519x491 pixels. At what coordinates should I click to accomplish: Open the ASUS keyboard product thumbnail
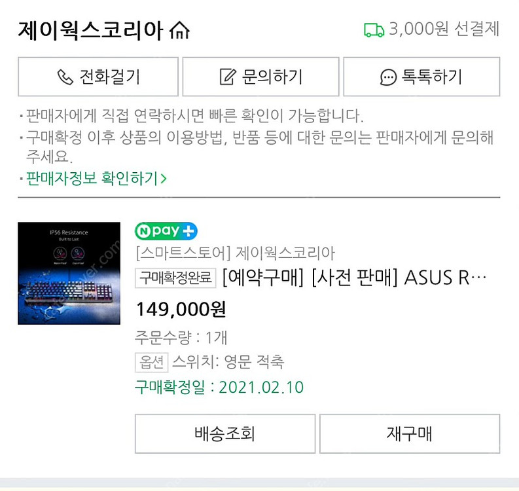(x=69, y=274)
